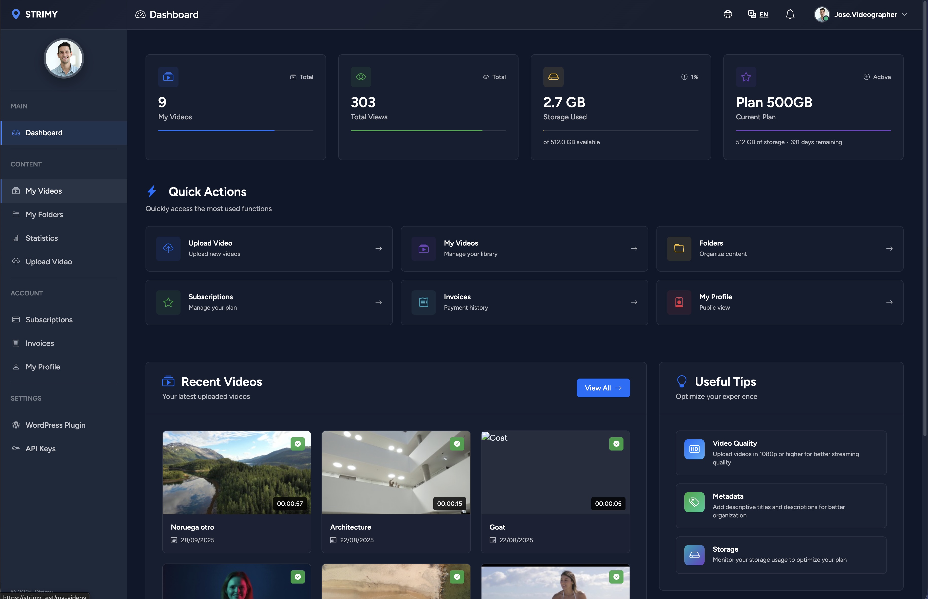
Task: Click the storage usage progress bar
Action: click(x=620, y=131)
